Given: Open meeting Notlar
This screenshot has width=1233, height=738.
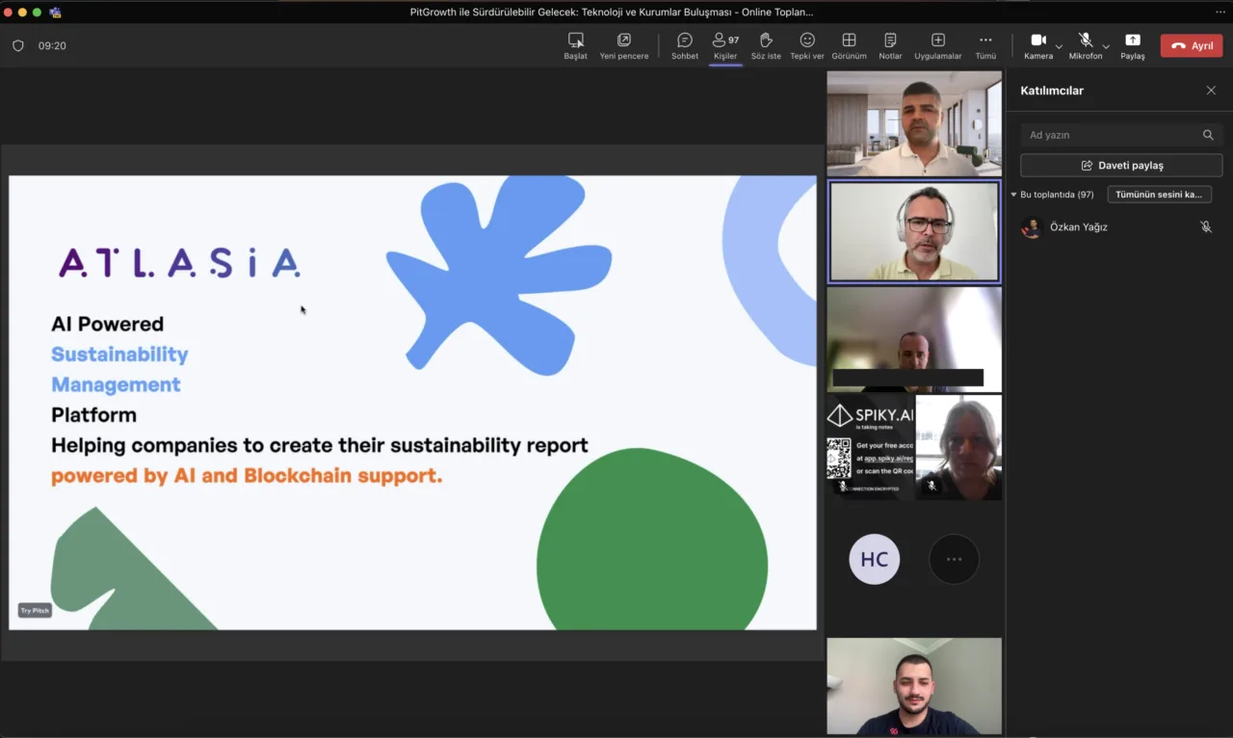Looking at the screenshot, I should coord(890,45).
